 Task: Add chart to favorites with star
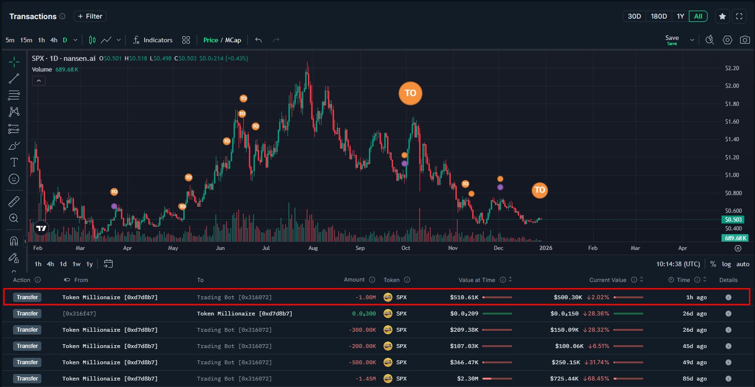(722, 16)
